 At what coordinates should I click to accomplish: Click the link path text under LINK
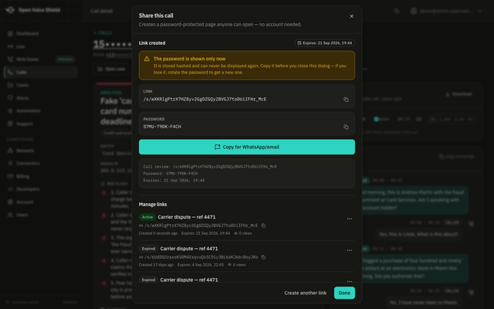[x=205, y=100]
